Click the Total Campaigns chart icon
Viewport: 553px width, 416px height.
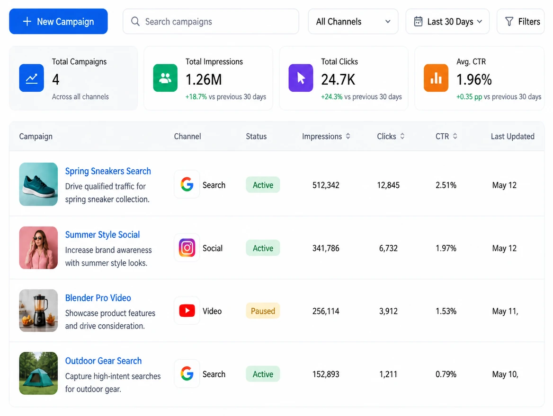31,78
